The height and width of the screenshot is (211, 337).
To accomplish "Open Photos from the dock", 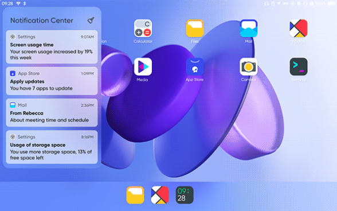I will 160,195.
